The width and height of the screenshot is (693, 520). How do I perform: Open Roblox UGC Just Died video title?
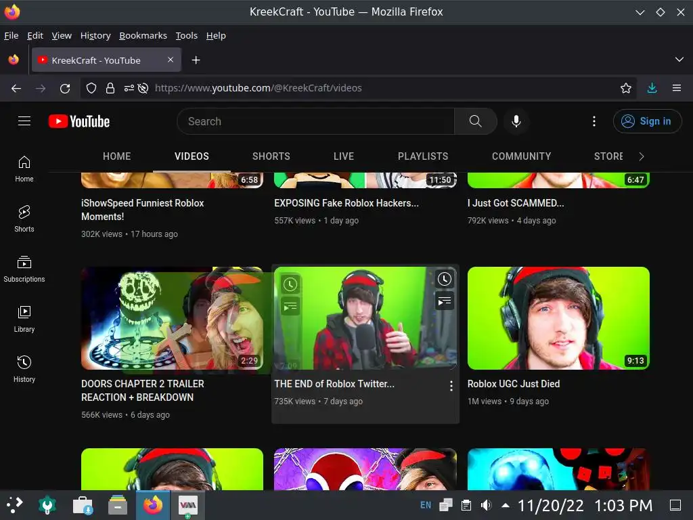click(514, 384)
